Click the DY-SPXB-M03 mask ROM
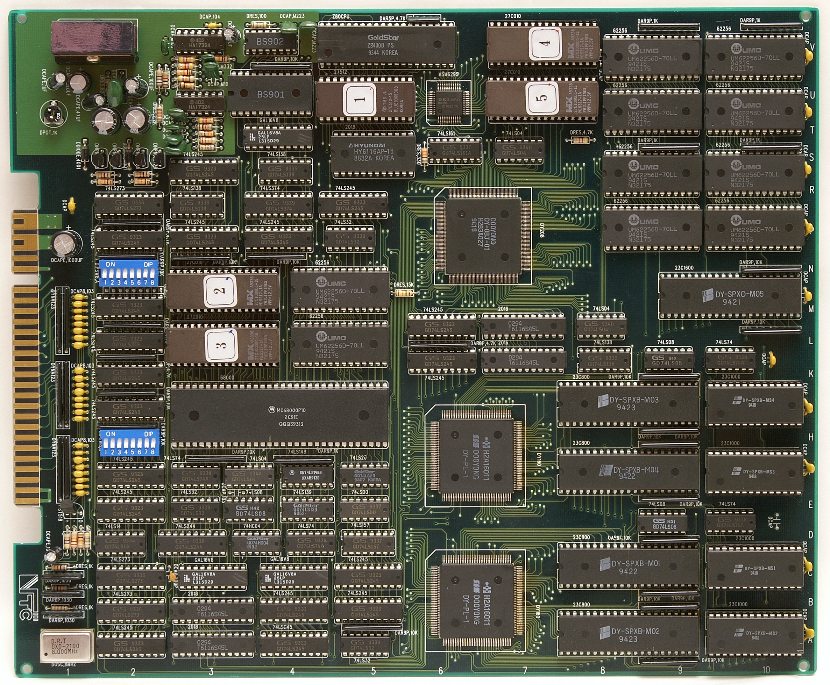Image resolution: width=830 pixels, height=685 pixels. [x=628, y=404]
